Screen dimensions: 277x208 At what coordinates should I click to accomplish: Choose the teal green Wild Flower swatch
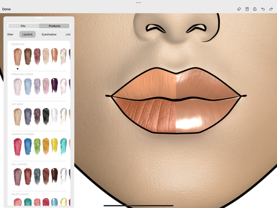pyautogui.click(x=28, y=202)
